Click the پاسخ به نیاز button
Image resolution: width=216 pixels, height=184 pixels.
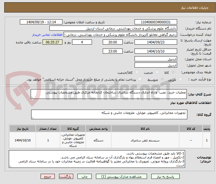pyautogui.click(x=165, y=177)
